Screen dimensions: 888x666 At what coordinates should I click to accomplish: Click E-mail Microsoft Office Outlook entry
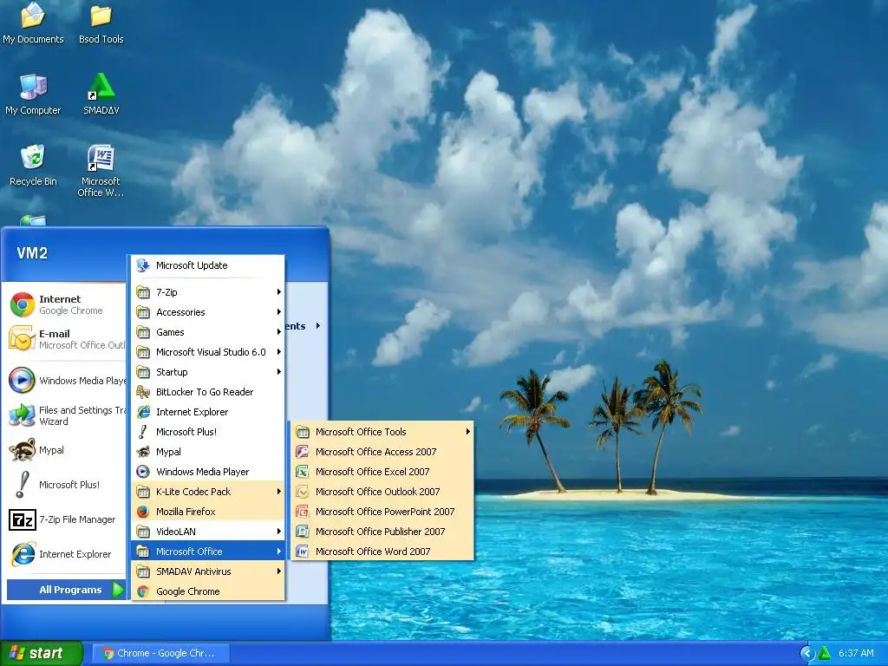[x=66, y=339]
